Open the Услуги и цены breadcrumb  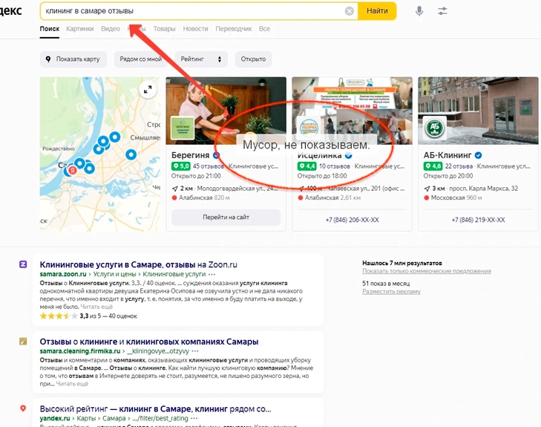(x=114, y=274)
